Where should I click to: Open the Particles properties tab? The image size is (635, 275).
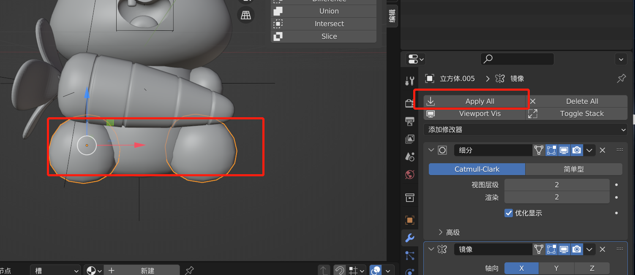(409, 255)
